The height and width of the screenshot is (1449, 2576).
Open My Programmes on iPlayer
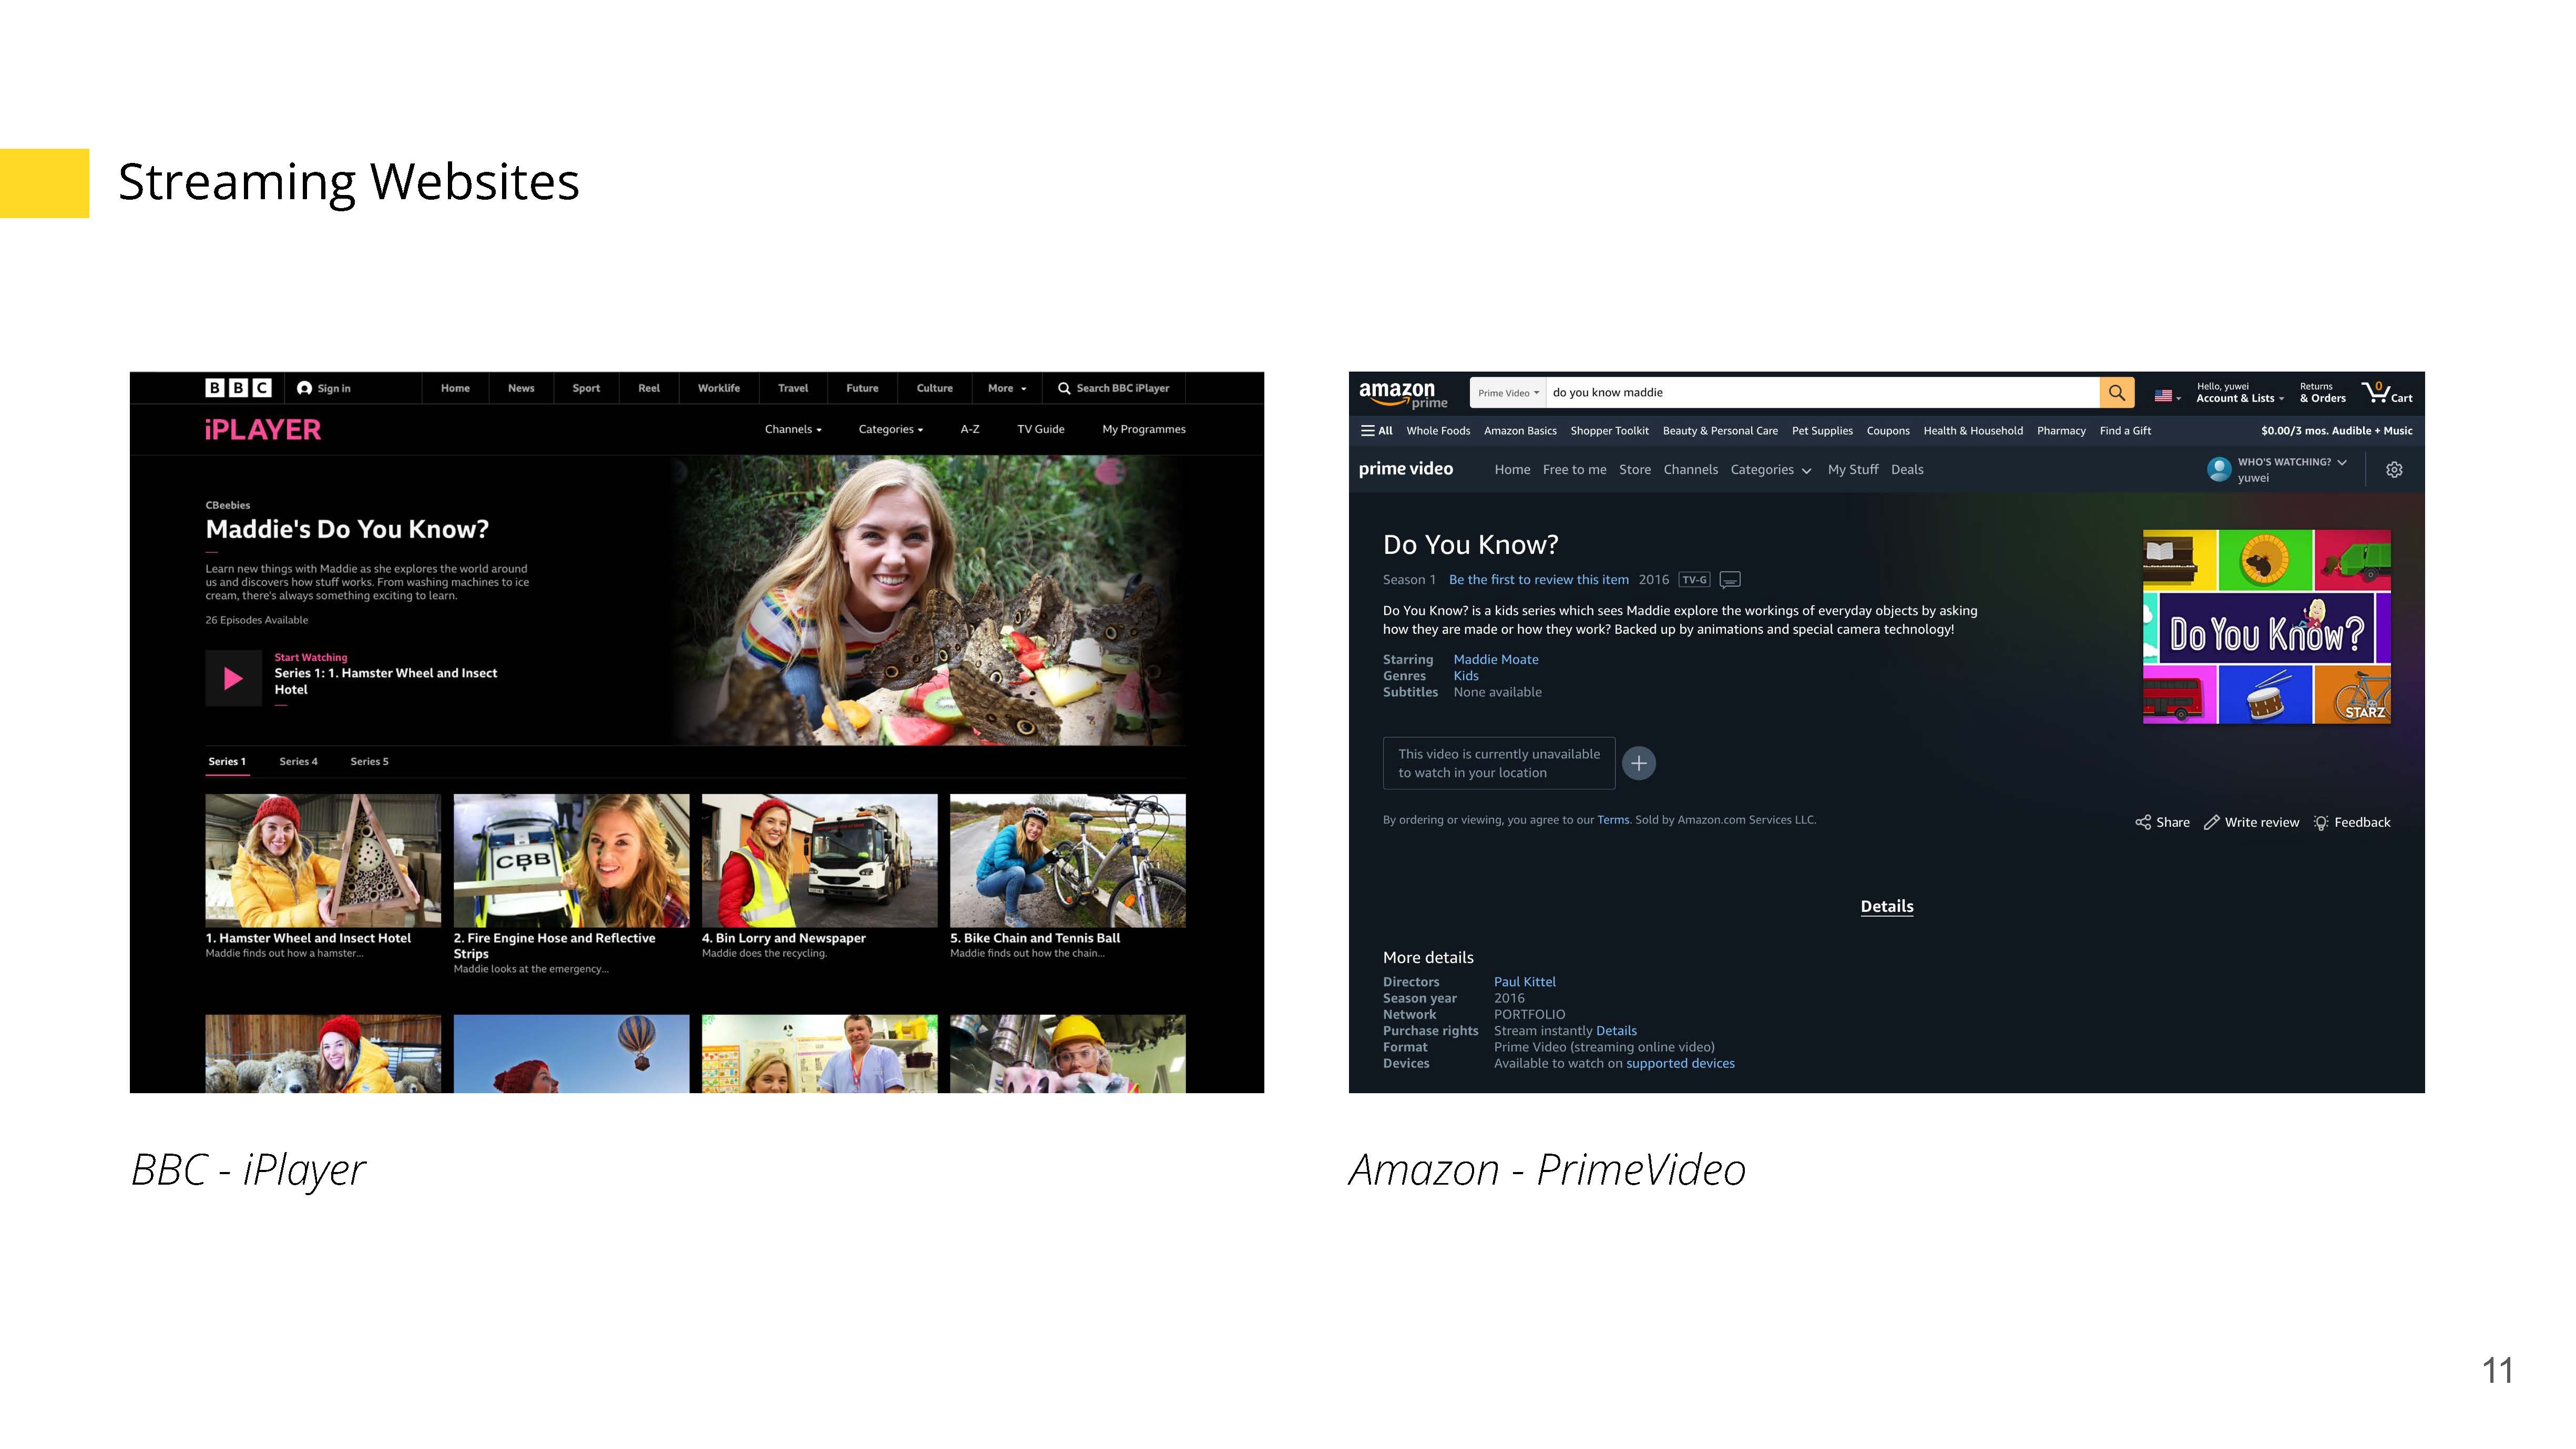click(x=1144, y=430)
